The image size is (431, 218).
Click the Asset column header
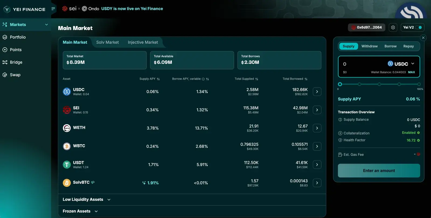[67, 79]
